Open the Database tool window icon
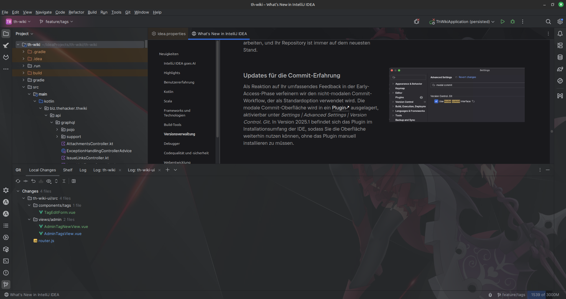Viewport: 566px width, 299px height. (x=560, y=57)
